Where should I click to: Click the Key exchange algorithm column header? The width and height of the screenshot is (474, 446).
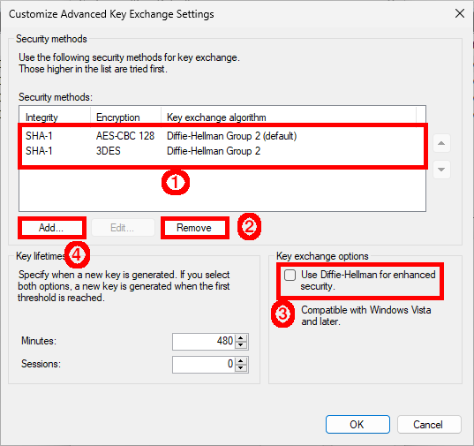click(x=289, y=117)
